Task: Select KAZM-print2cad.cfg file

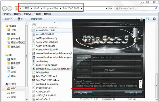Action: pos(46,38)
